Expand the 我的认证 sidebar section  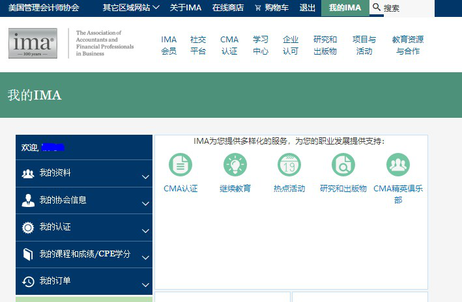coord(84,228)
